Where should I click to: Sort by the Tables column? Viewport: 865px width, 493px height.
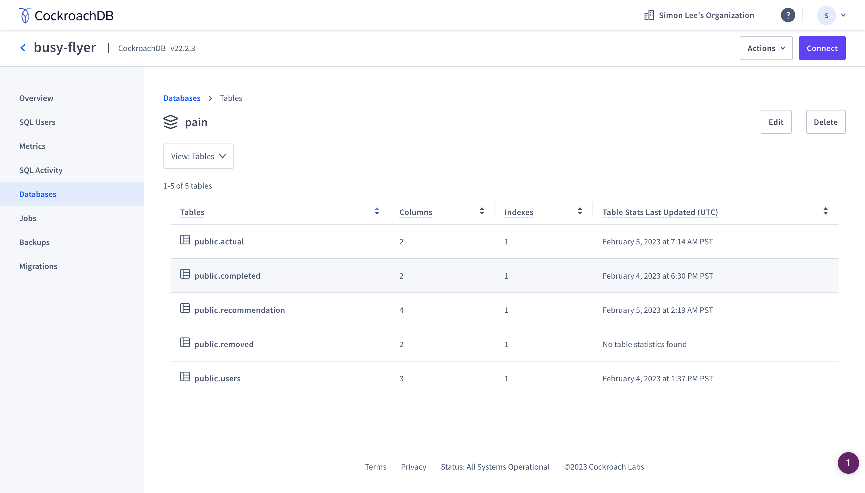click(377, 211)
